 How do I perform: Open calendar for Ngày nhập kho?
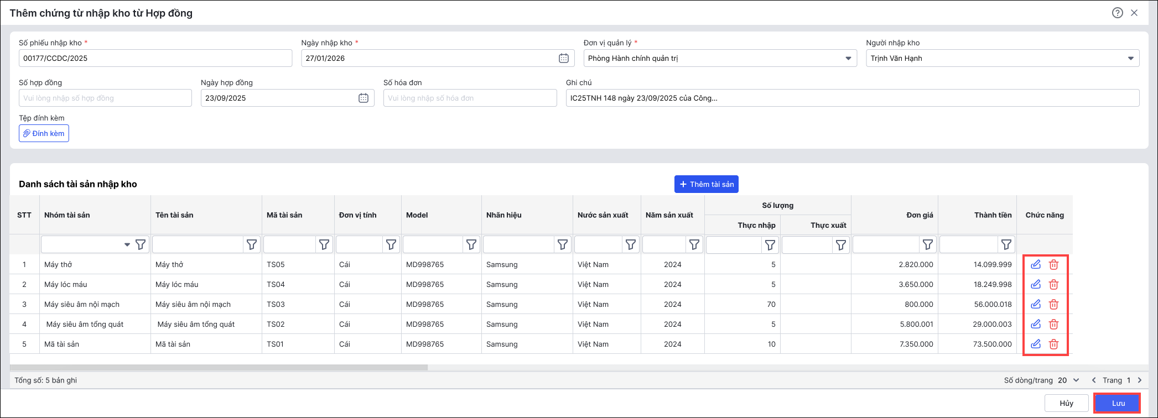coord(563,58)
